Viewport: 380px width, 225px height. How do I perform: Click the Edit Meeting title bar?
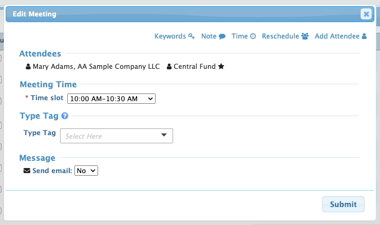click(x=180, y=14)
